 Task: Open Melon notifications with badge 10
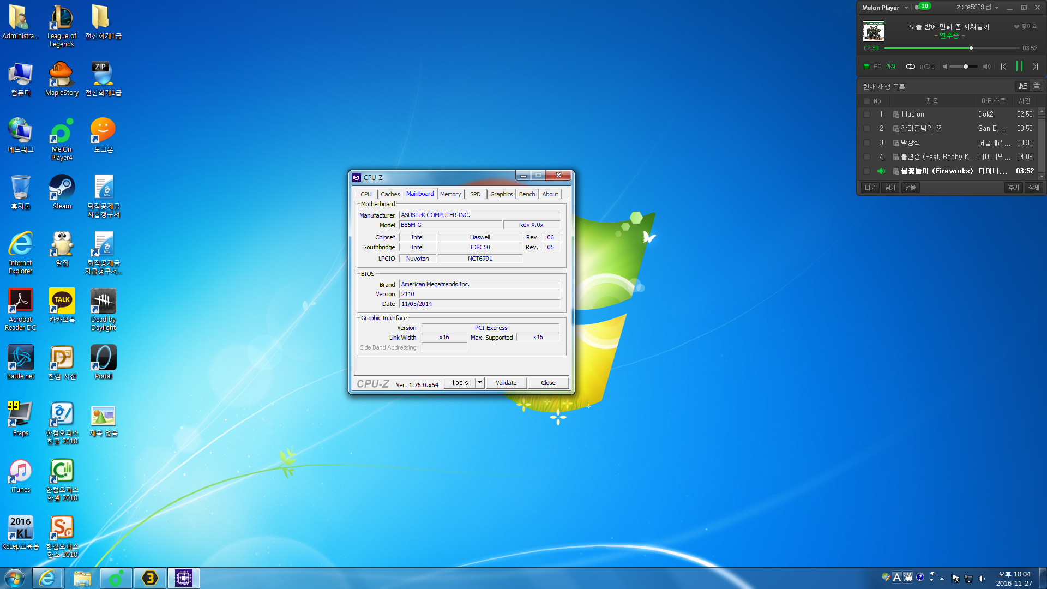click(923, 7)
